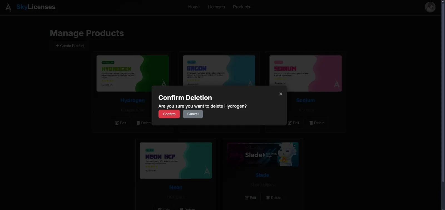The image size is (445, 210).
Task: Open the Products navigation link
Action: point(241,7)
